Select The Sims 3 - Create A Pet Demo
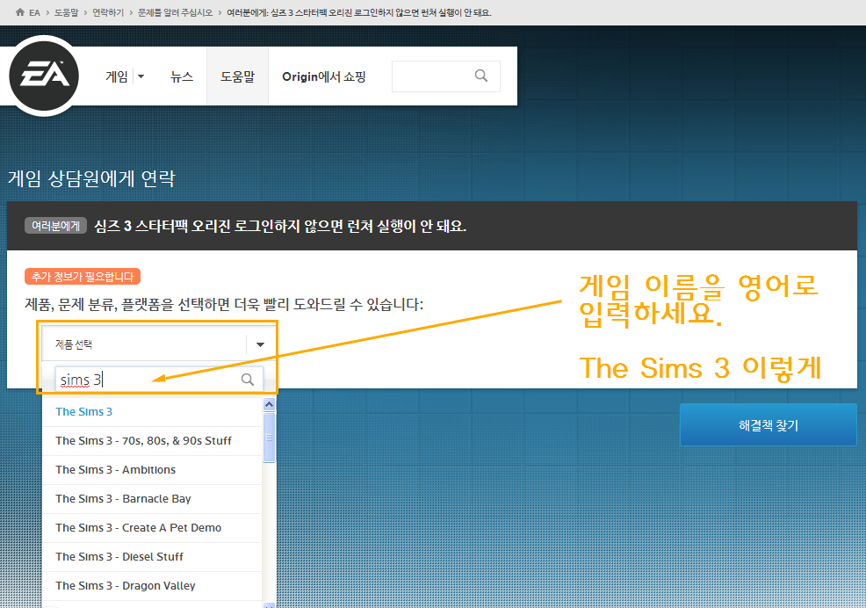Viewport: 866px width, 608px height. coord(152,528)
